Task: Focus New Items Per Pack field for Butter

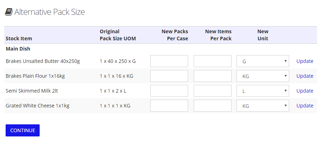Action: point(212,61)
